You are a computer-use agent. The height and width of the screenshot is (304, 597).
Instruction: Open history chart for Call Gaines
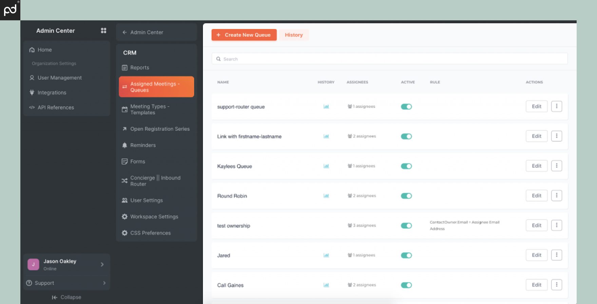tap(326, 285)
